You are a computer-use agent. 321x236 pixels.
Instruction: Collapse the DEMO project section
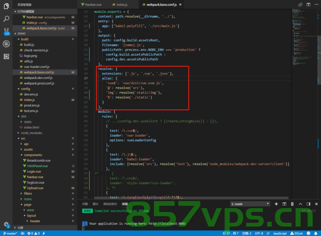tap(45, 34)
